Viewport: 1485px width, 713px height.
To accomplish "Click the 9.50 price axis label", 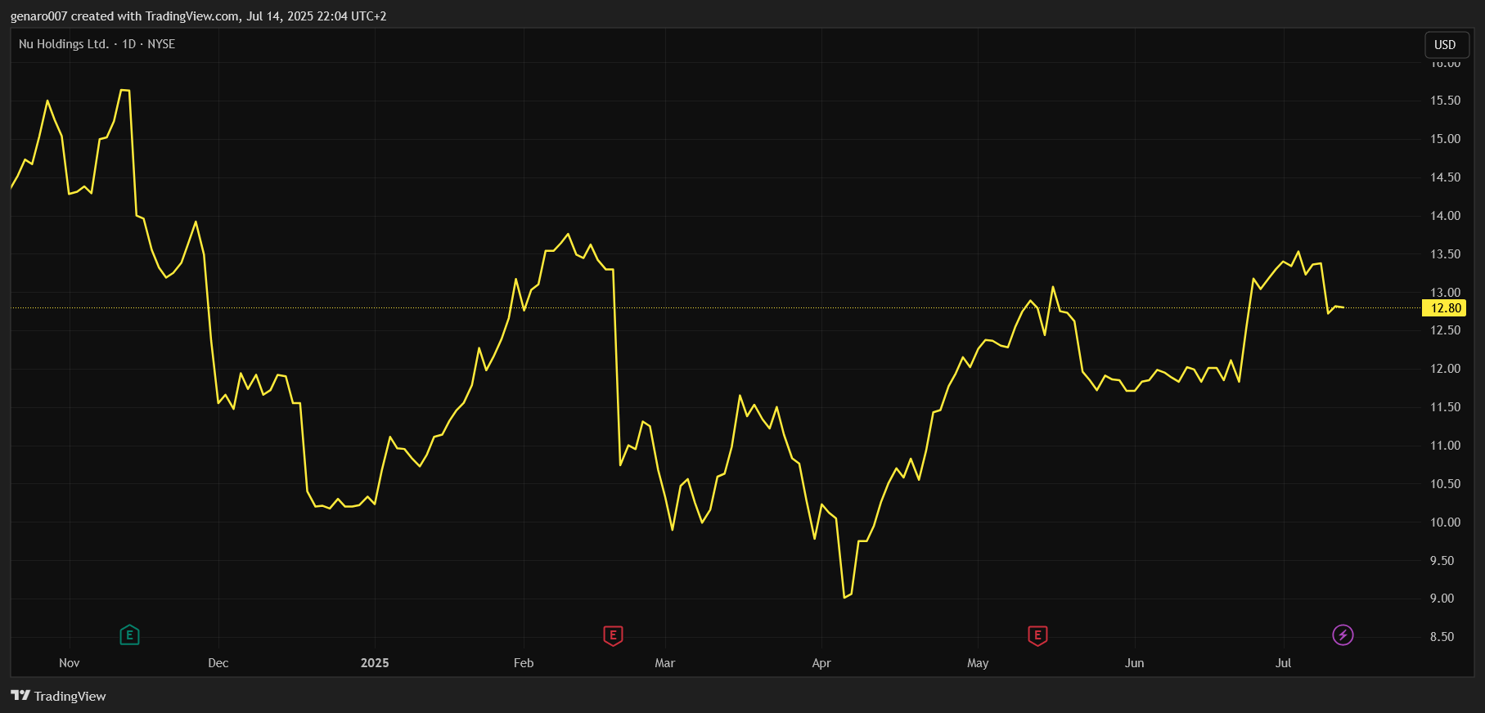I will pyautogui.click(x=1442, y=561).
